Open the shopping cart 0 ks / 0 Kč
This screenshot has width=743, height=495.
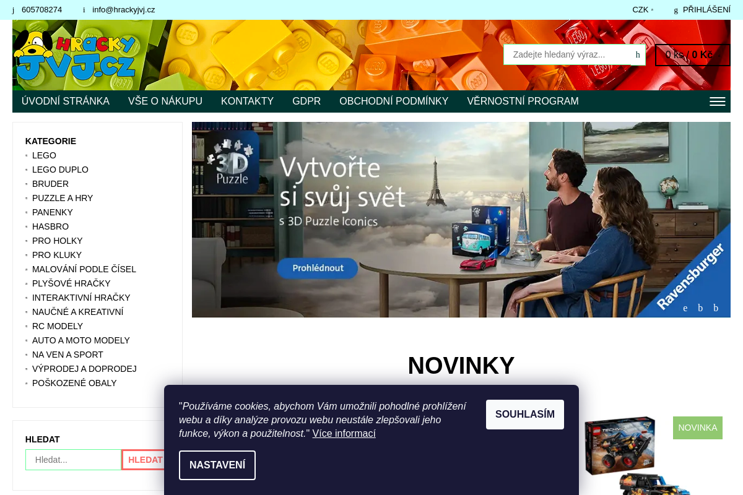pyautogui.click(x=693, y=54)
